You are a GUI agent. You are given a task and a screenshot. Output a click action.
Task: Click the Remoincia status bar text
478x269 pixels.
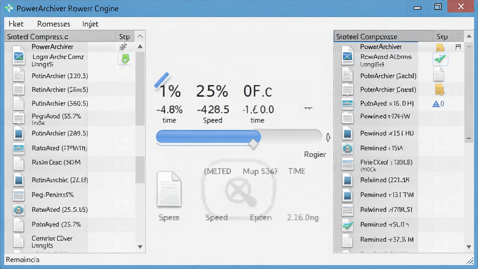click(22, 260)
